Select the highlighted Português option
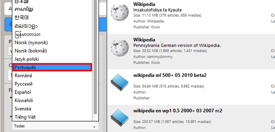The height and width of the screenshot is (132, 275). click(x=52, y=67)
